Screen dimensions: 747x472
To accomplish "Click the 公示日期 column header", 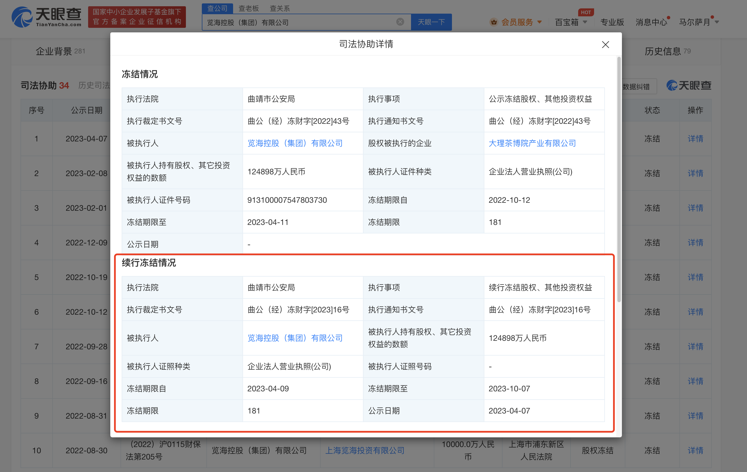I will tap(86, 110).
